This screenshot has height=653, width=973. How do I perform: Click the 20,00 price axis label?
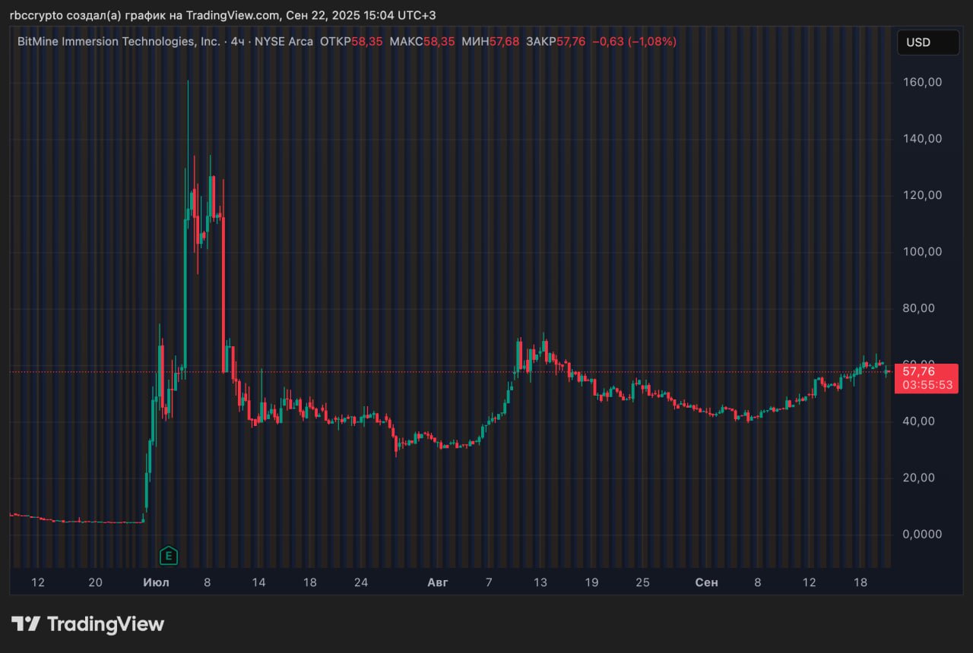click(x=919, y=478)
